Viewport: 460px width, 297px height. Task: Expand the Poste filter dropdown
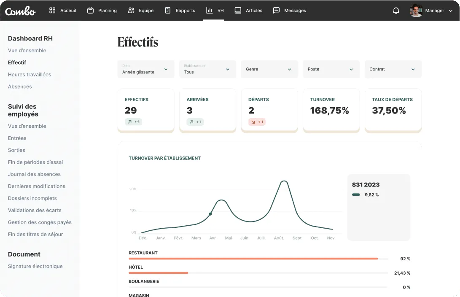(x=331, y=69)
